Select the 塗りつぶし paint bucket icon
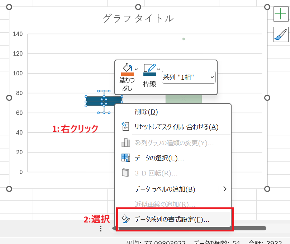This screenshot has width=290, height=244. [128, 68]
